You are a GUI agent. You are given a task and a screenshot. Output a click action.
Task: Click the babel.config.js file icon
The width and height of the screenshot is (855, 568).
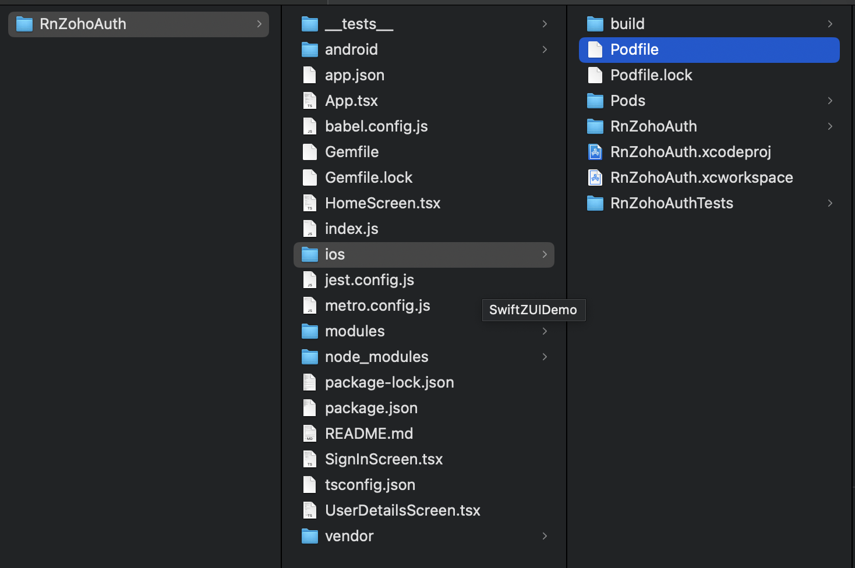coord(310,126)
